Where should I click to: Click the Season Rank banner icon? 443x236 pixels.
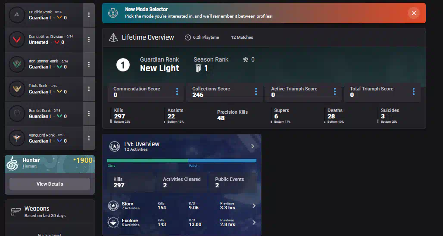coord(198,68)
